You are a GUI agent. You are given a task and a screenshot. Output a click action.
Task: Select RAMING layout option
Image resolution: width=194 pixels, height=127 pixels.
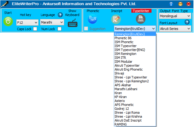[135, 124]
